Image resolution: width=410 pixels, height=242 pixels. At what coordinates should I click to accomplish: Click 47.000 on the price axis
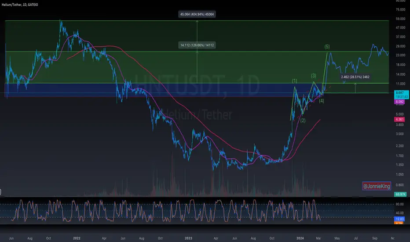(400, 28)
